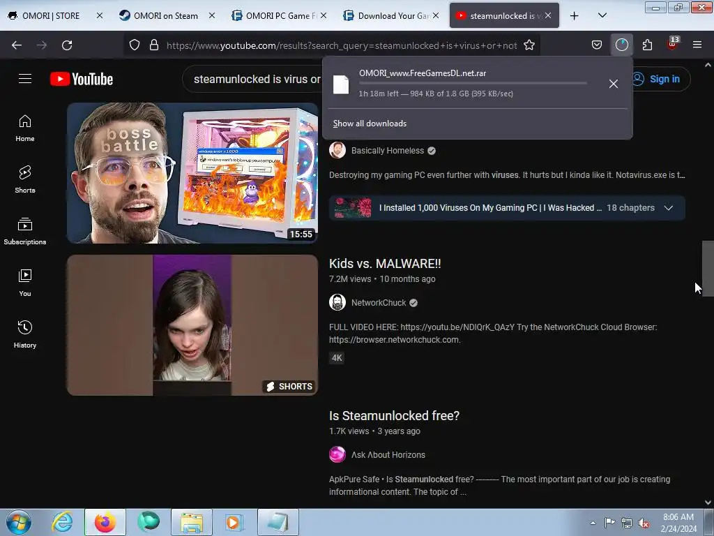
Task: Open the Firefox application menu
Action: pos(697,45)
